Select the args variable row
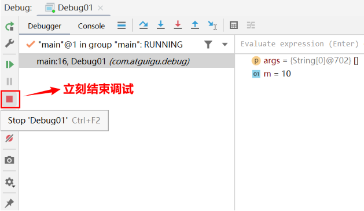Viewport: 364px width, 211px height. (305, 61)
